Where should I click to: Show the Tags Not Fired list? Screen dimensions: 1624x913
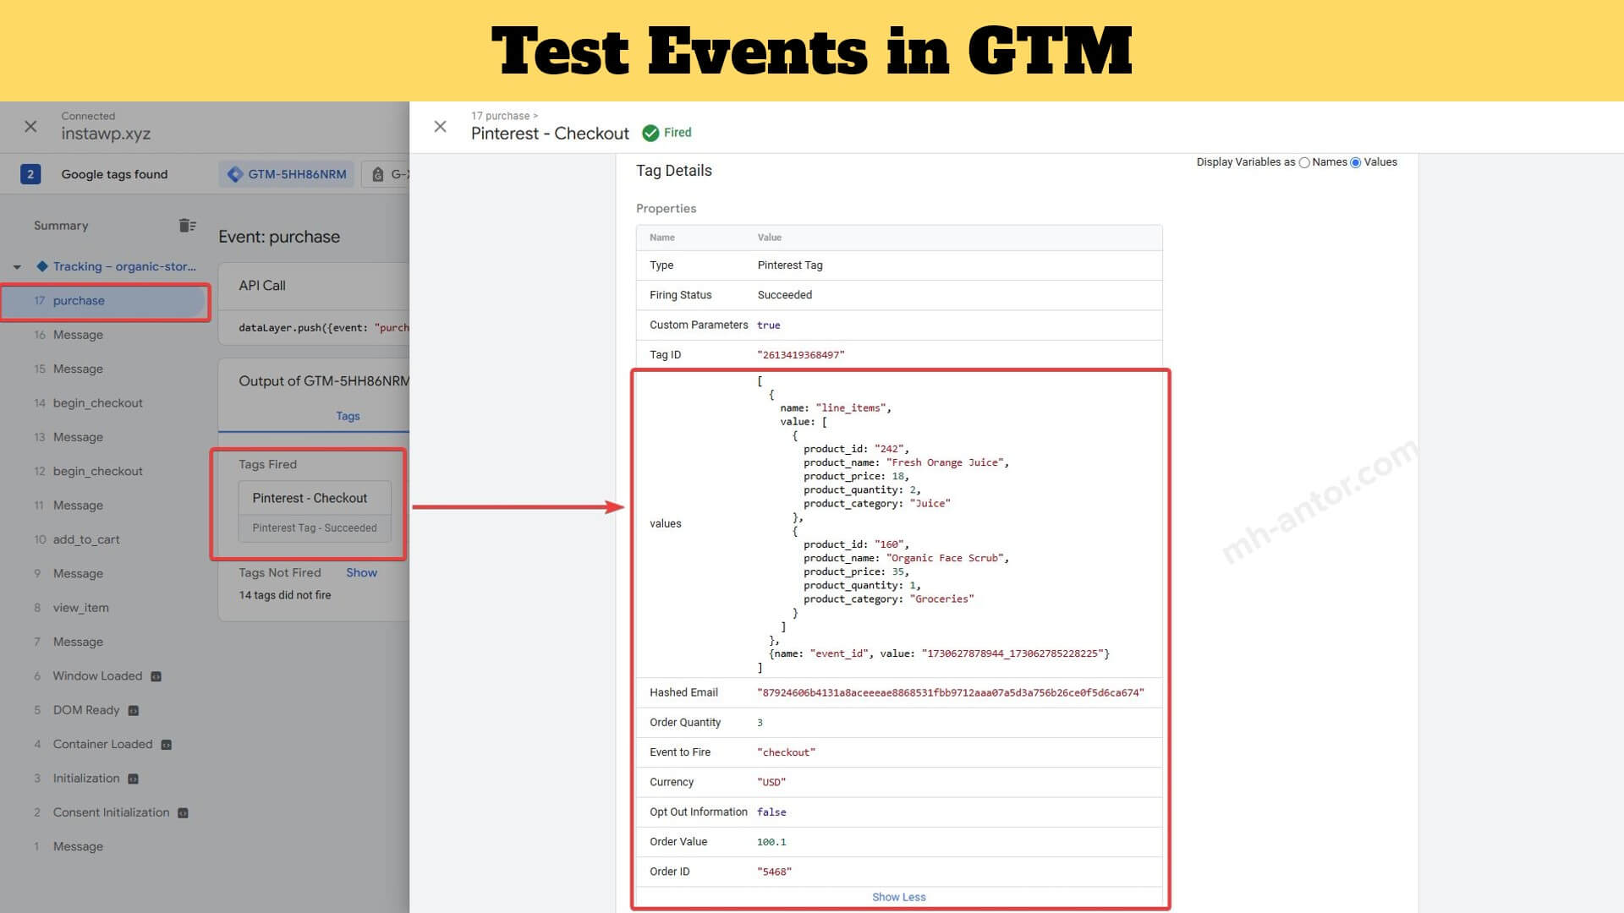point(361,572)
